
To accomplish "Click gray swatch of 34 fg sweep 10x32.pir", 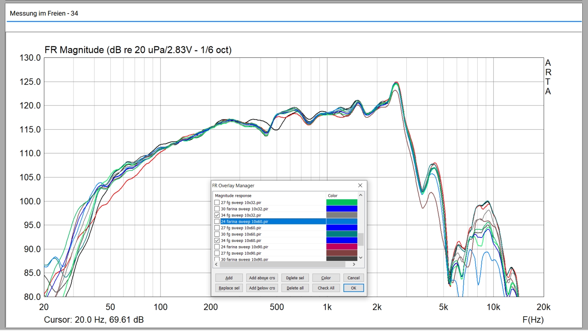I will pos(342,215).
